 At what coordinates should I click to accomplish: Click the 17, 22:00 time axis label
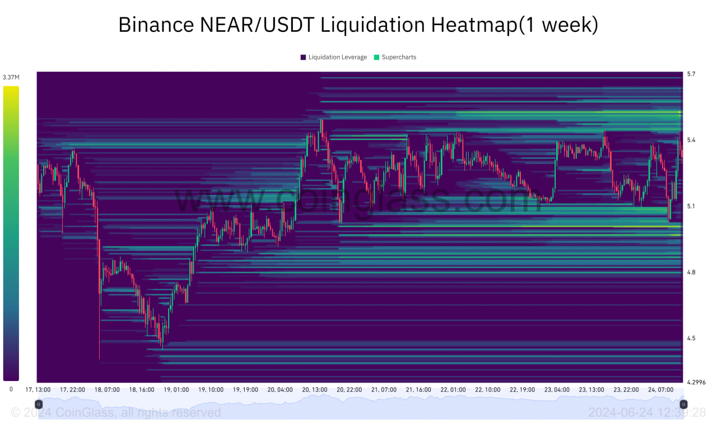pos(72,389)
